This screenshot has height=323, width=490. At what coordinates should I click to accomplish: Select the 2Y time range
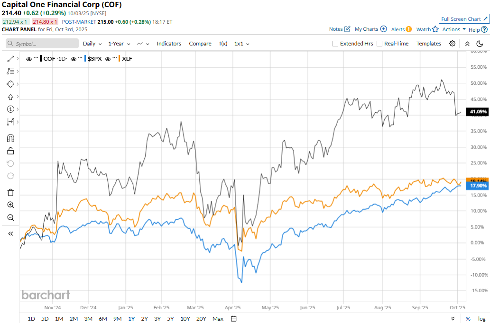point(144,319)
